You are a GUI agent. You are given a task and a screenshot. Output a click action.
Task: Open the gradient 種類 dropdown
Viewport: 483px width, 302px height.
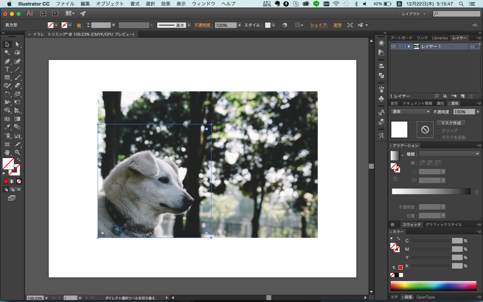(449, 155)
